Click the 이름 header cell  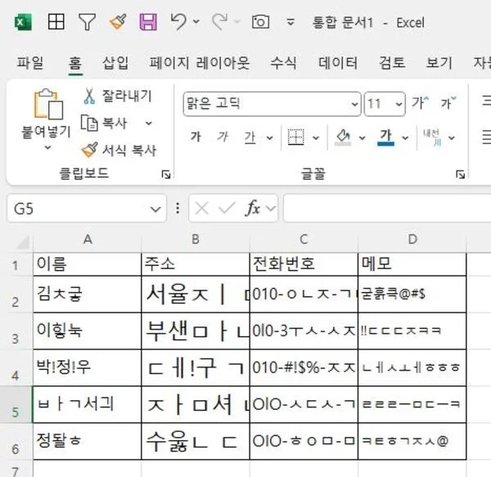click(x=88, y=264)
